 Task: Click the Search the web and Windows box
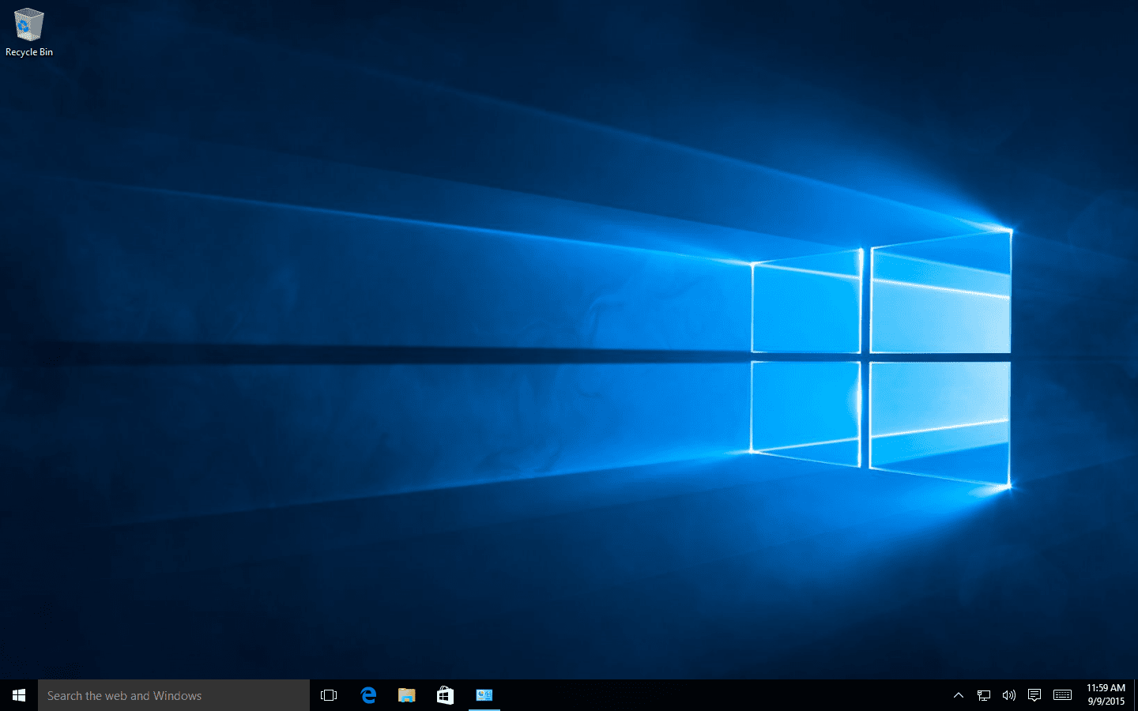click(174, 695)
